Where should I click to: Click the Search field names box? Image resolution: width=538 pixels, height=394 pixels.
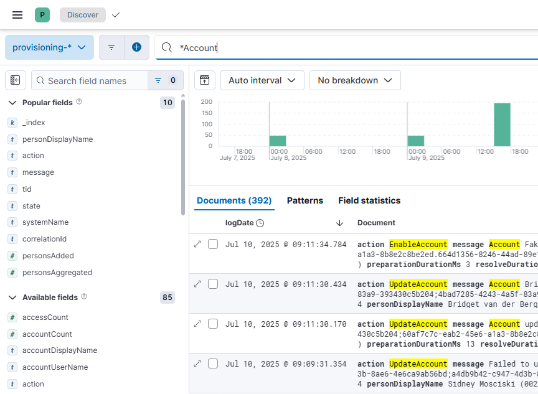click(x=89, y=80)
